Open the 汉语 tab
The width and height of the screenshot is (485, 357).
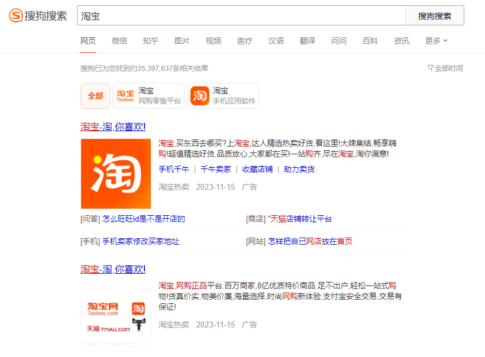(x=276, y=41)
